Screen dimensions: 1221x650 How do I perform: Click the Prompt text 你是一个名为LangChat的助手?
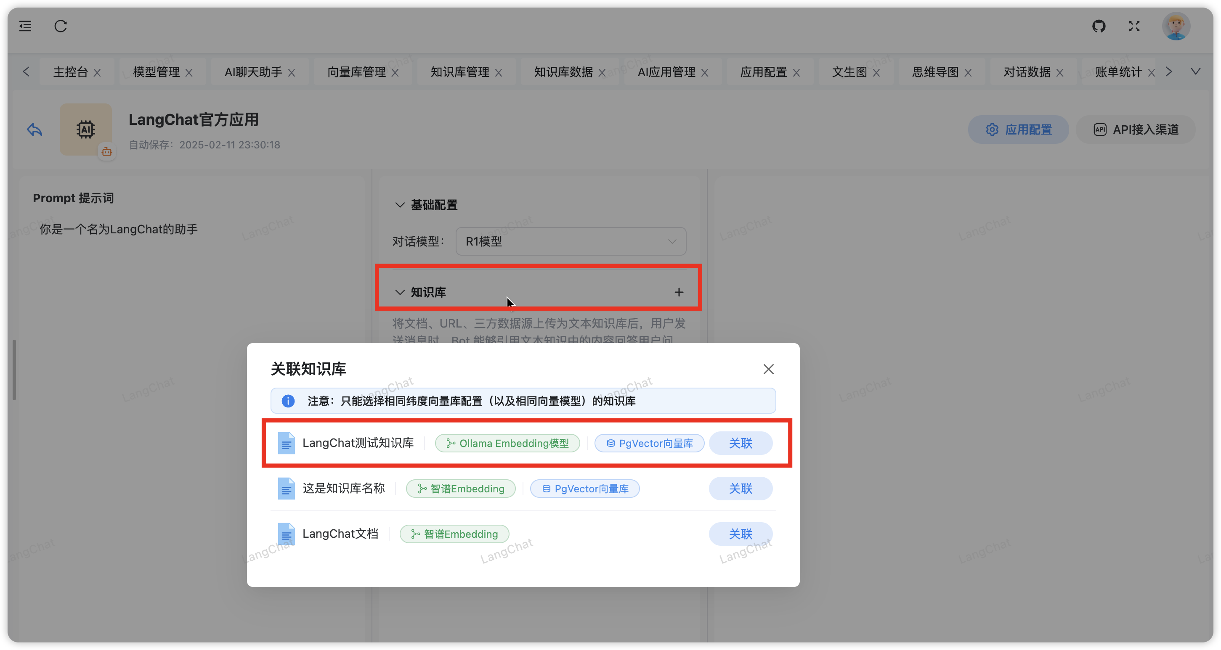[x=119, y=229]
